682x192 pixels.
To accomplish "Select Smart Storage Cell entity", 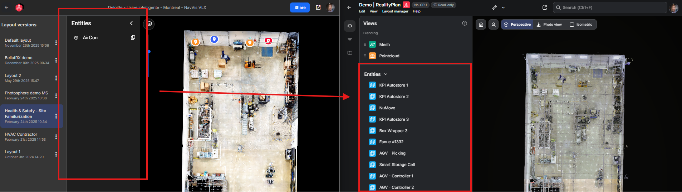I will [397, 165].
